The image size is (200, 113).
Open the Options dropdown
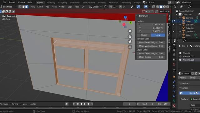(165, 11)
